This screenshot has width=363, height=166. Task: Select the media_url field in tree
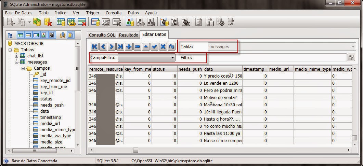point(50,123)
